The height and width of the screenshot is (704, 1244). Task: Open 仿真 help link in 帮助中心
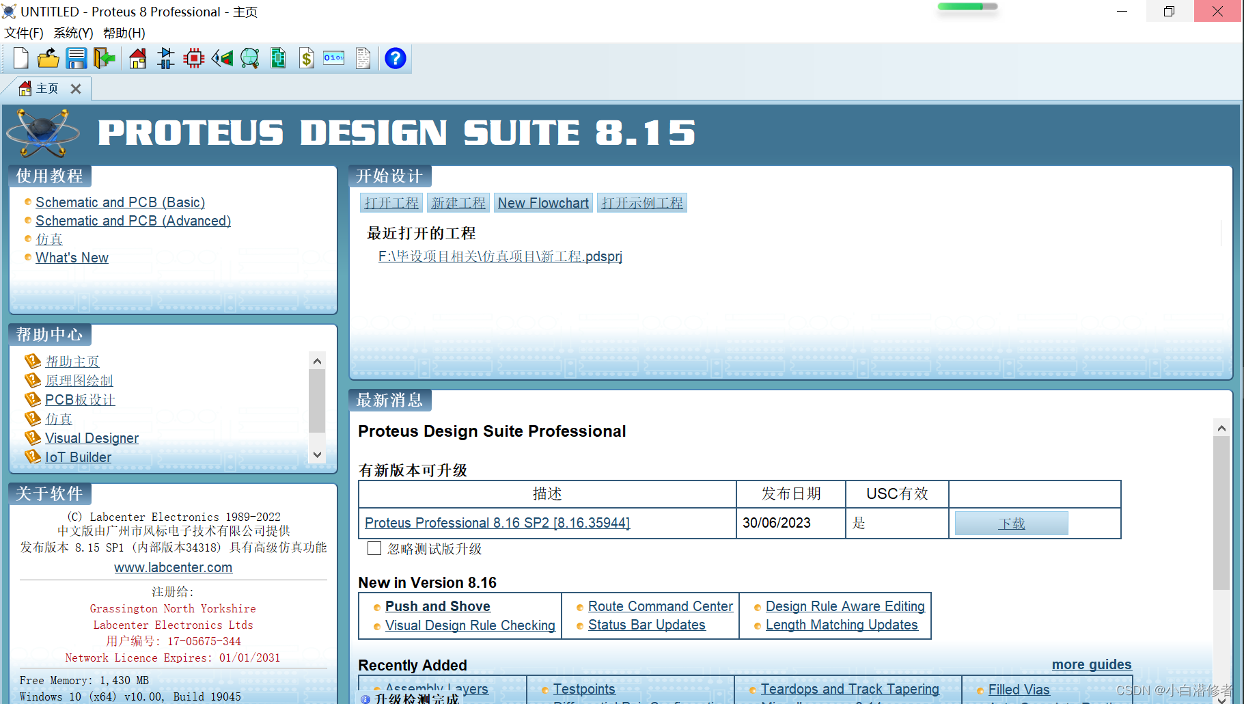click(x=59, y=419)
